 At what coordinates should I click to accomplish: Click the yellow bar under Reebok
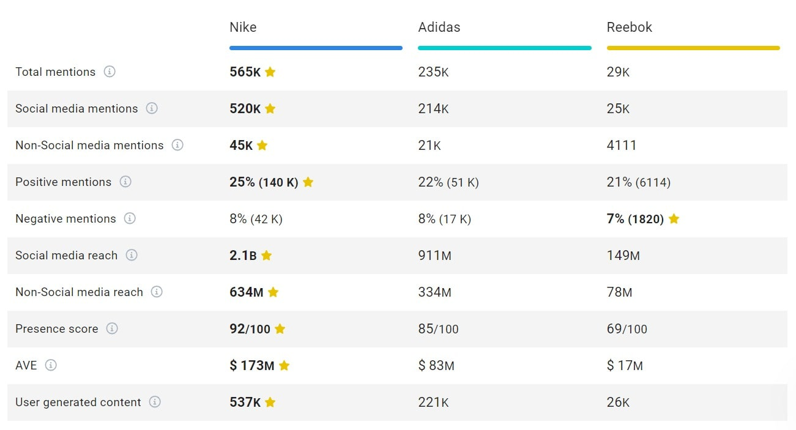tap(693, 48)
